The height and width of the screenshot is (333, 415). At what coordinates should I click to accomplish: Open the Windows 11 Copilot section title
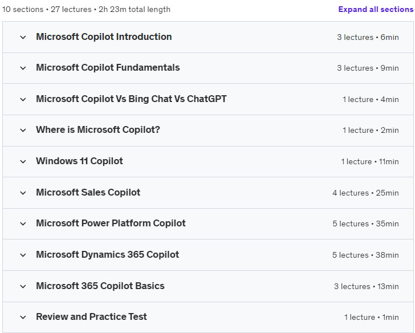[x=79, y=161]
